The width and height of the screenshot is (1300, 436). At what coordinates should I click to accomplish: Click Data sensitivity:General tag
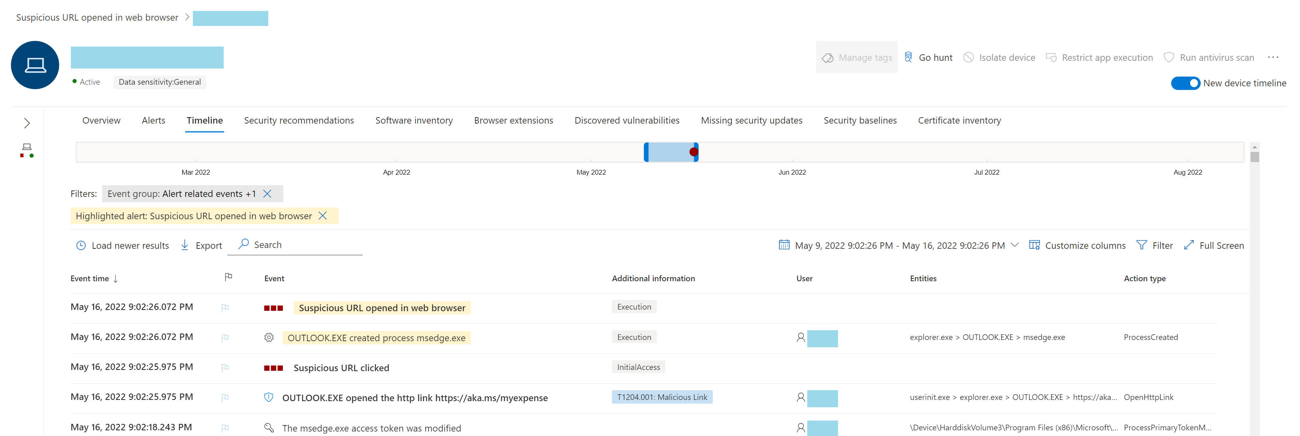[x=160, y=82]
